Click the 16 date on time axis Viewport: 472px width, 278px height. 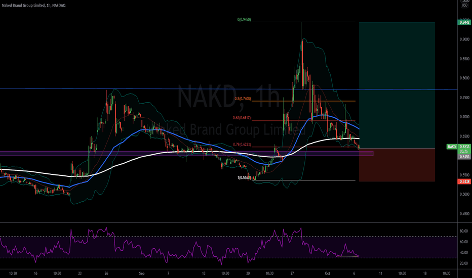click(x=35, y=273)
